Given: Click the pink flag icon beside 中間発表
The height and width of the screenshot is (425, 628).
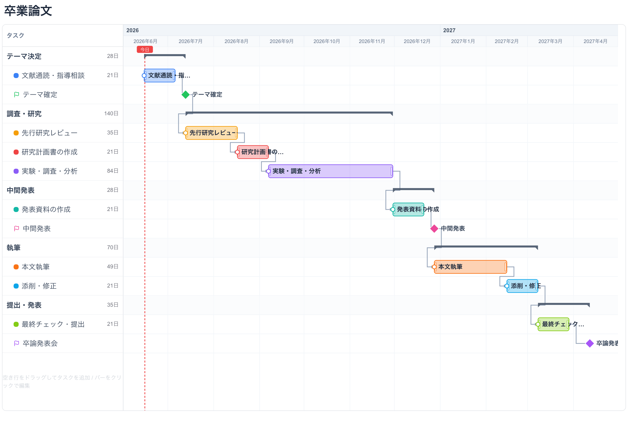Looking at the screenshot, I should pos(16,229).
